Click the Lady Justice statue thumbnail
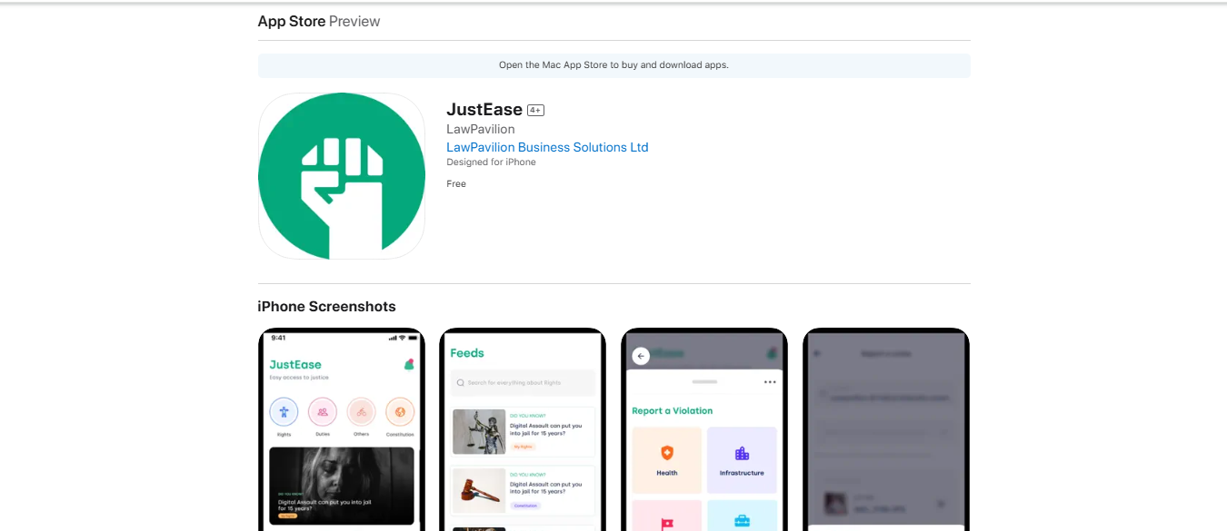Image resolution: width=1227 pixels, height=531 pixels. (479, 432)
